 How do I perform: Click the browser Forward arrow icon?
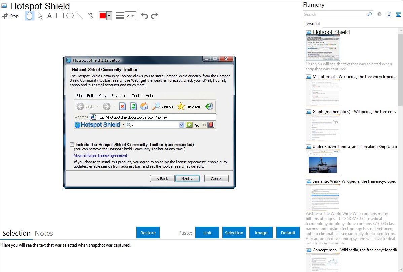[x=106, y=106]
